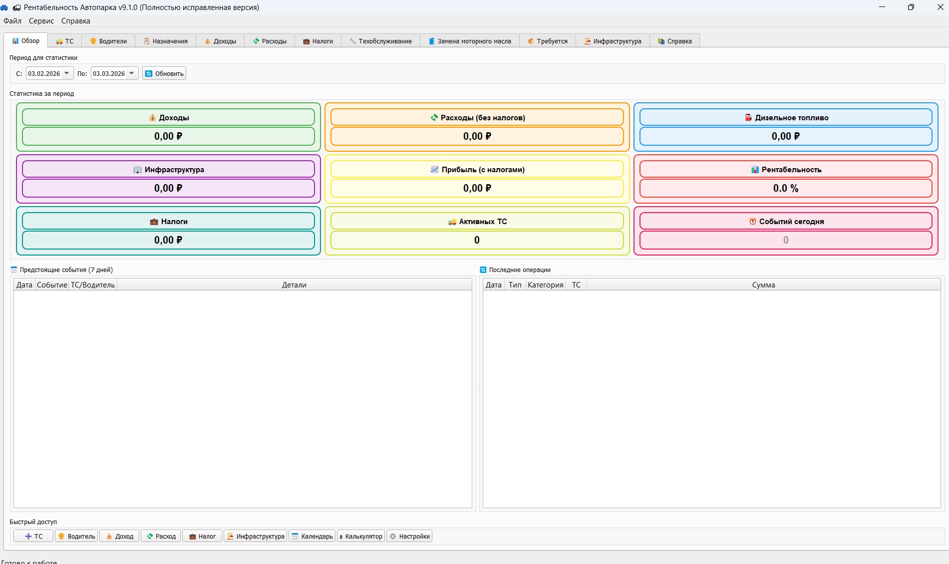Click the Предстоящие события (7 дней) heading
Screen dimensions: 949x564
tap(66, 270)
